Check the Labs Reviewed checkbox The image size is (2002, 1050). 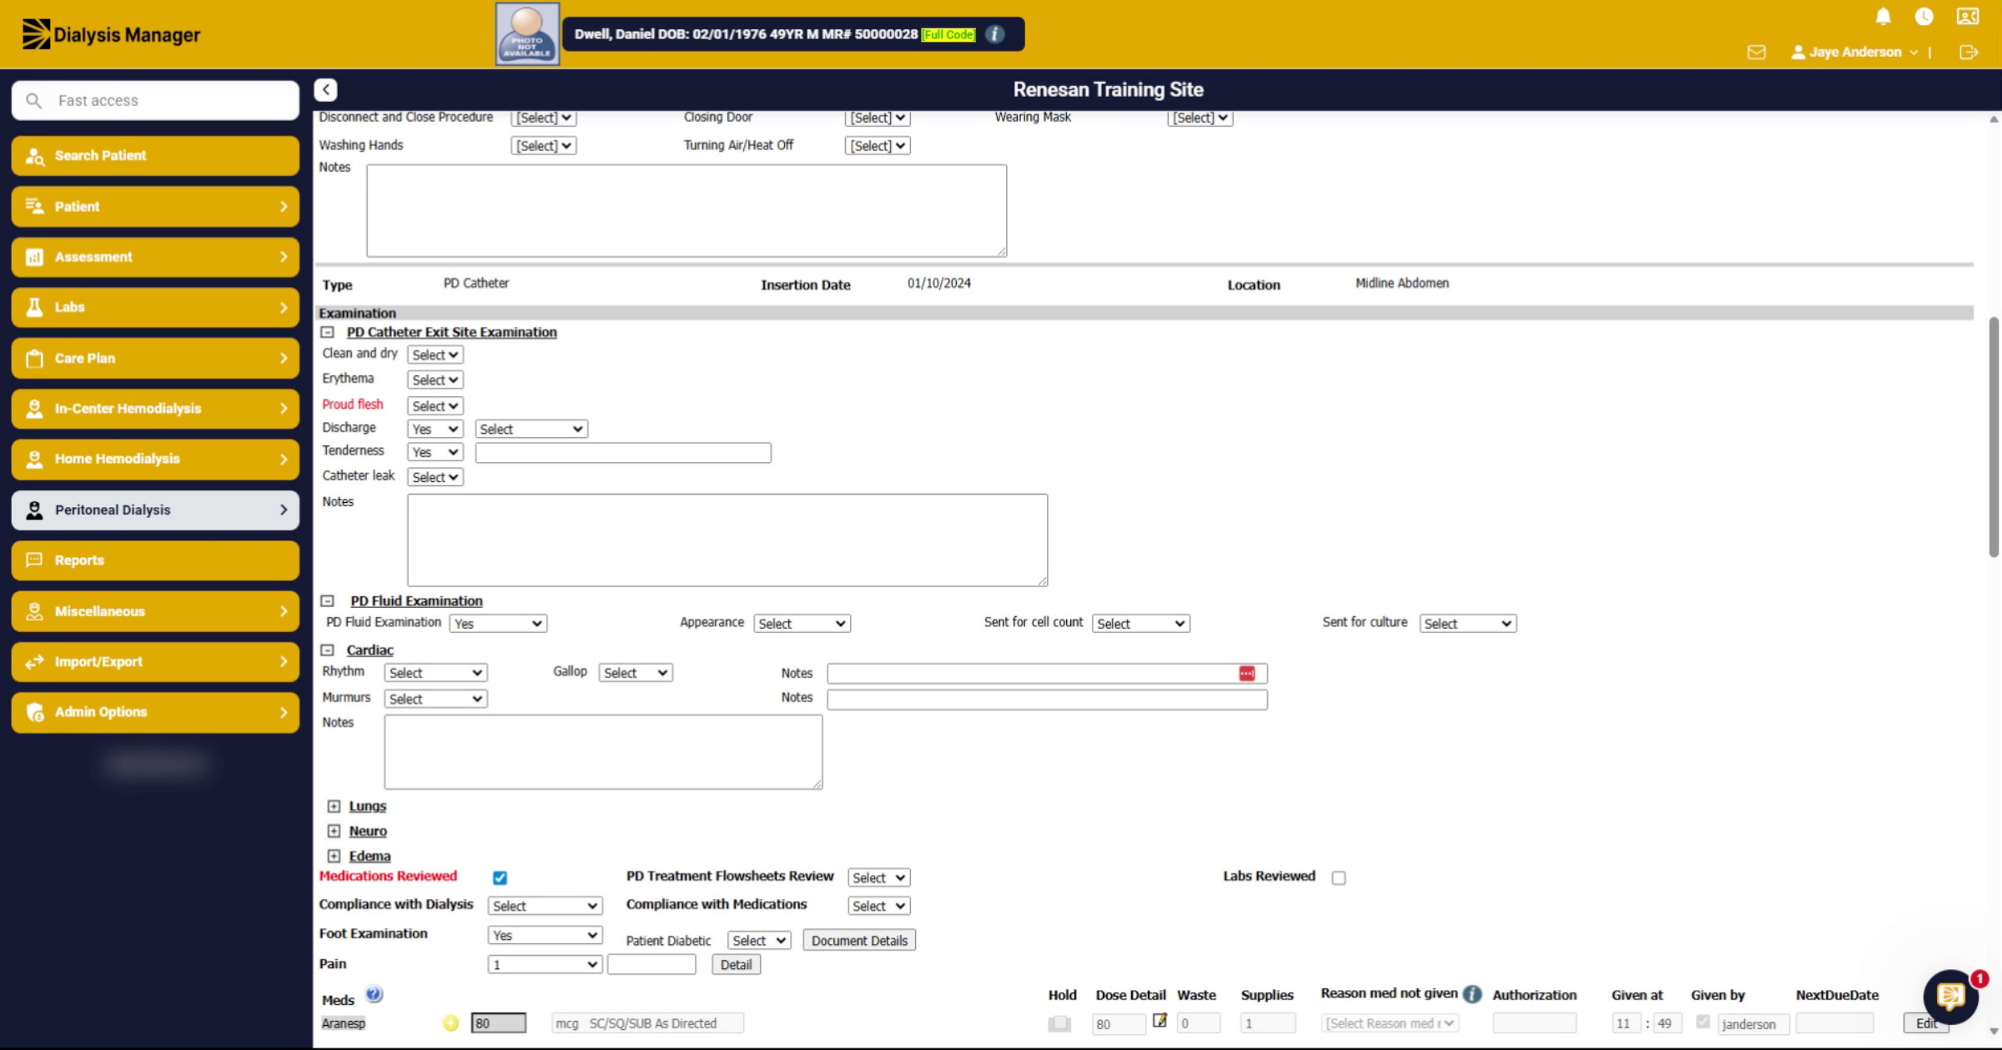point(1339,877)
